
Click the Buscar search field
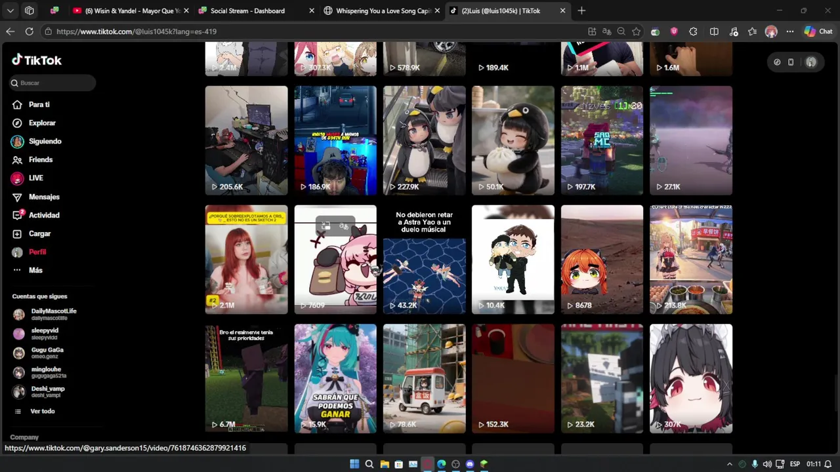(x=52, y=83)
